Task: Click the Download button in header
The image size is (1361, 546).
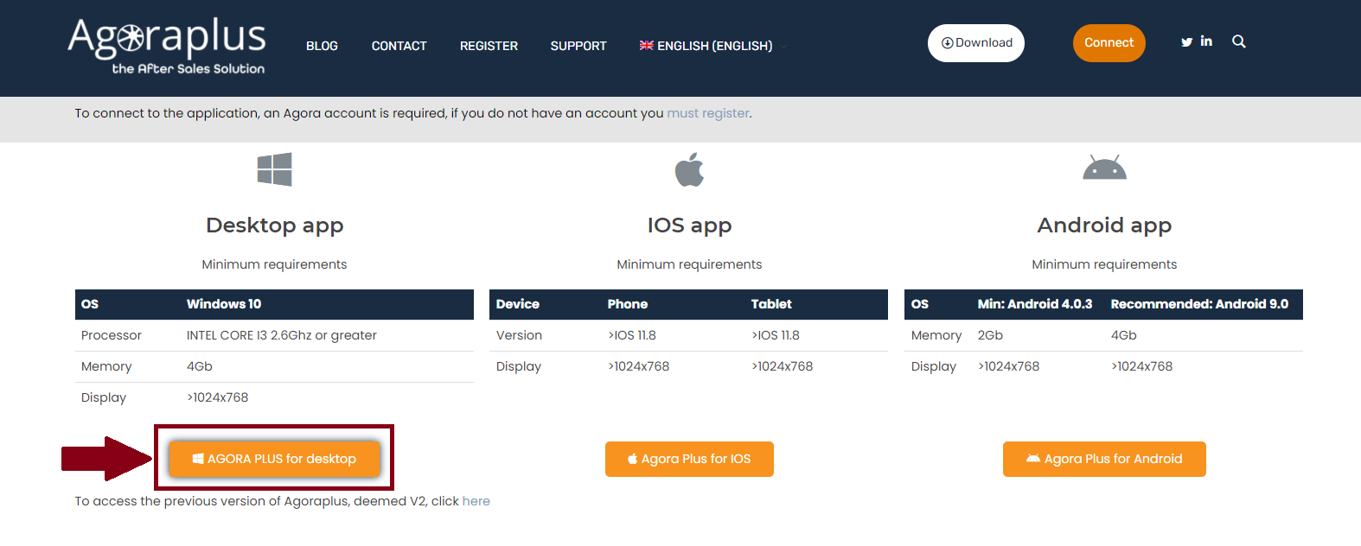Action: click(976, 43)
